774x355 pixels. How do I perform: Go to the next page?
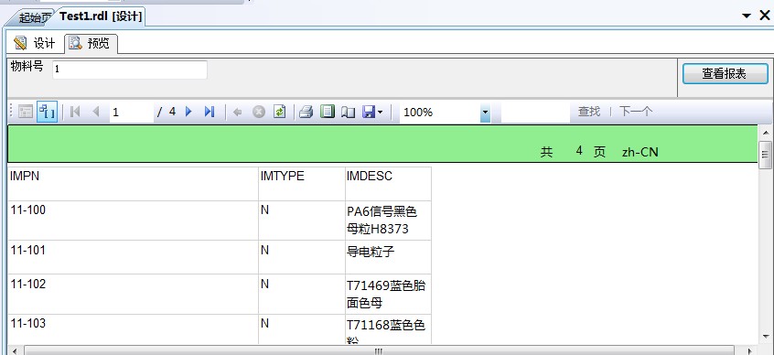pyautogui.click(x=188, y=112)
